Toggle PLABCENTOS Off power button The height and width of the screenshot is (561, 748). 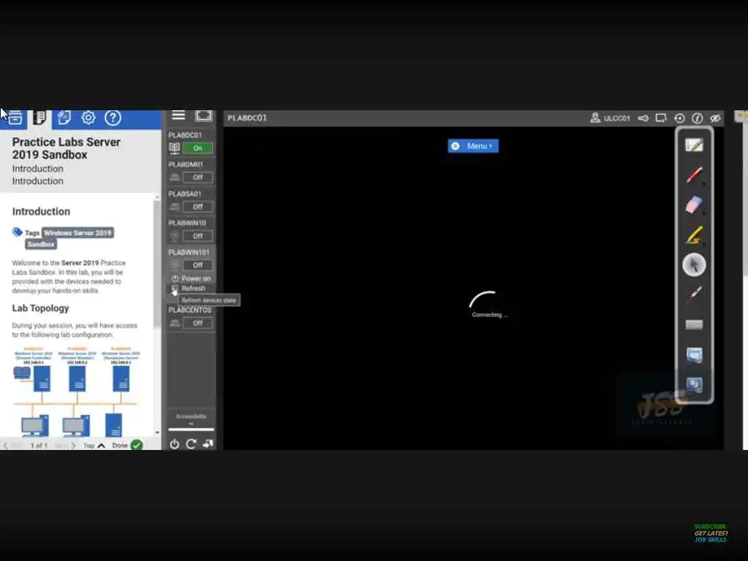197,324
